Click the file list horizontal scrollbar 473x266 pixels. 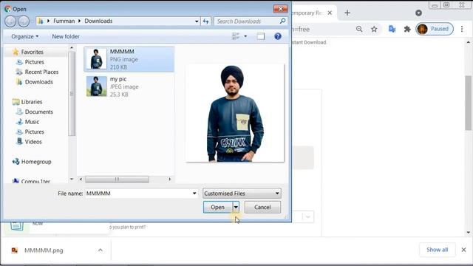pyautogui.click(x=117, y=179)
